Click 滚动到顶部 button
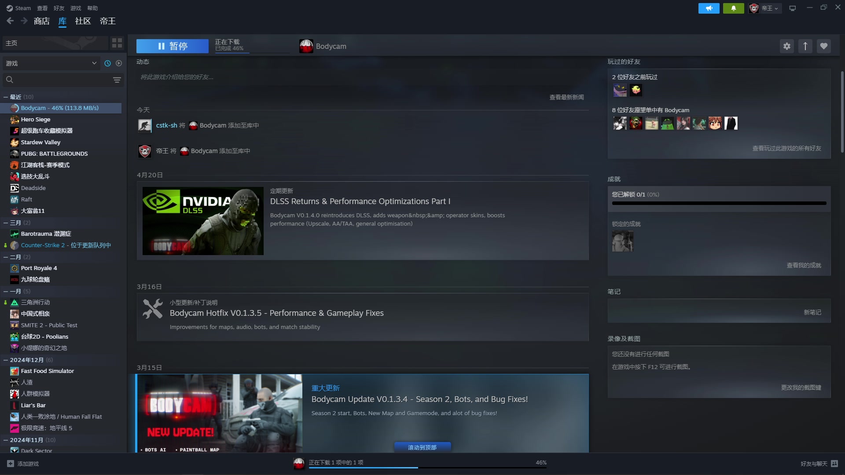845x475 pixels. [422, 447]
